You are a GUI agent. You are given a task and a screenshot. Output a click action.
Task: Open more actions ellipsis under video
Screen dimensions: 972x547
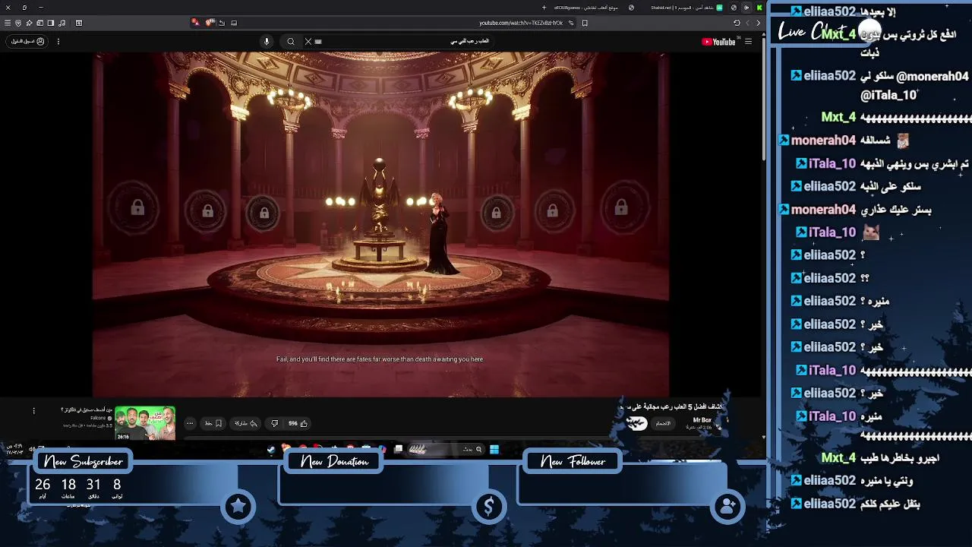pyautogui.click(x=190, y=423)
